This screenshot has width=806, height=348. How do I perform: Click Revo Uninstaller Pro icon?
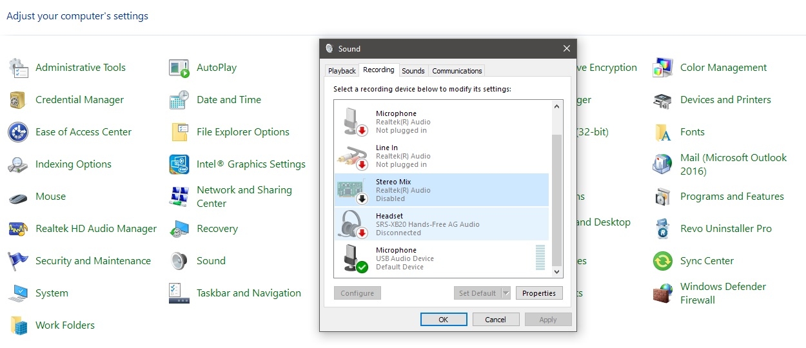(x=663, y=229)
